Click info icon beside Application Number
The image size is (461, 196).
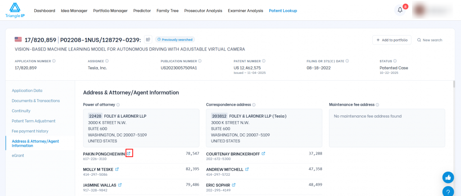54,61
